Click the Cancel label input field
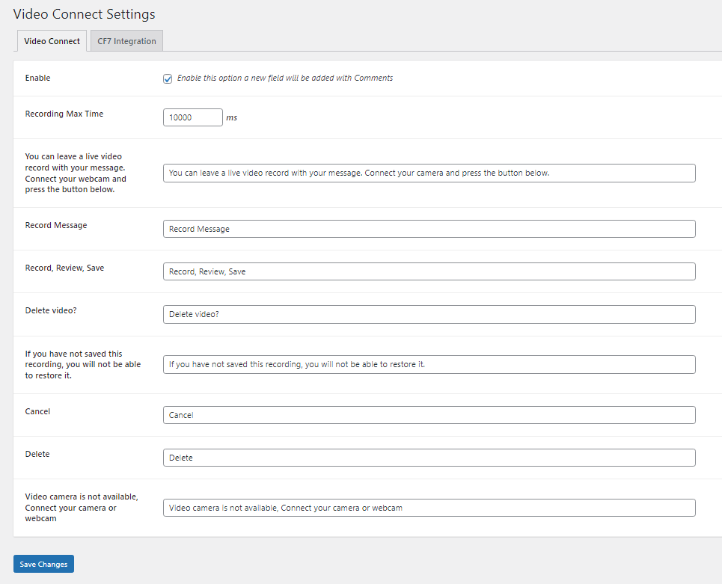 429,414
